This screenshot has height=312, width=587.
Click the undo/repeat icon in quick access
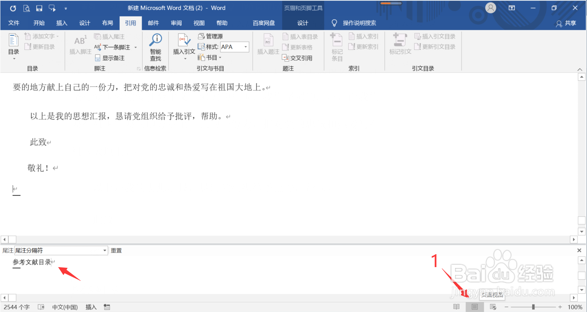[13, 8]
